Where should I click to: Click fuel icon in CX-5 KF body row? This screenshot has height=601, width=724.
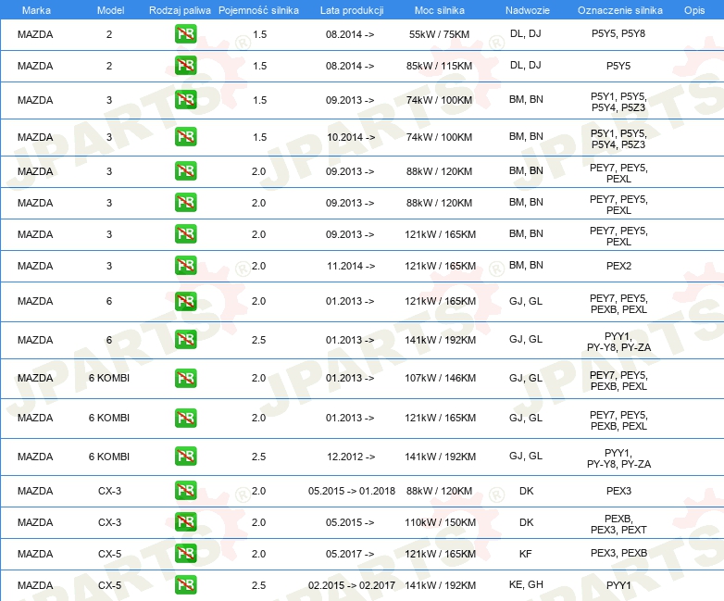coord(185,554)
